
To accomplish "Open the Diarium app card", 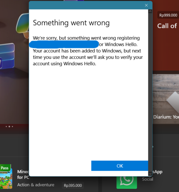I will [166, 99].
